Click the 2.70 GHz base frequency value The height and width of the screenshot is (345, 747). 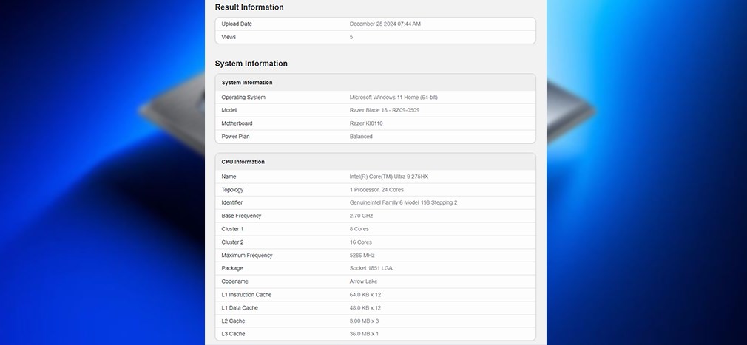tap(361, 216)
